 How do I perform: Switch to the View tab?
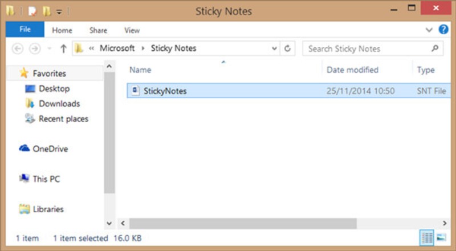tap(132, 30)
